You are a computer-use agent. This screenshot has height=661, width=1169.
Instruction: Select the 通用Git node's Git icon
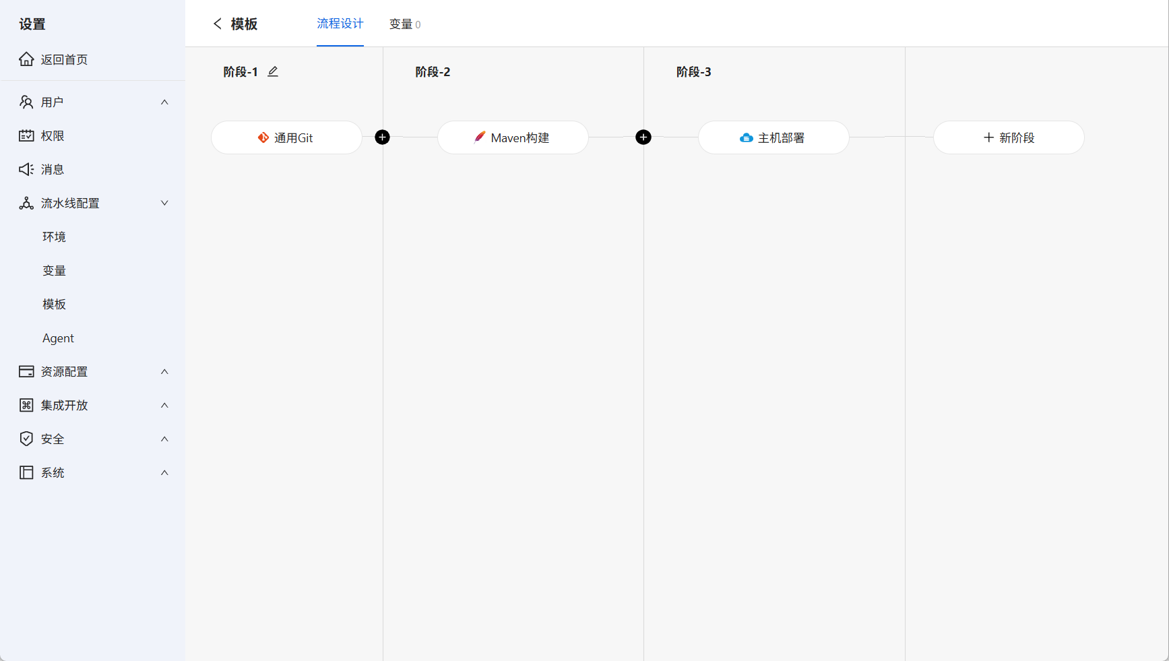click(263, 137)
